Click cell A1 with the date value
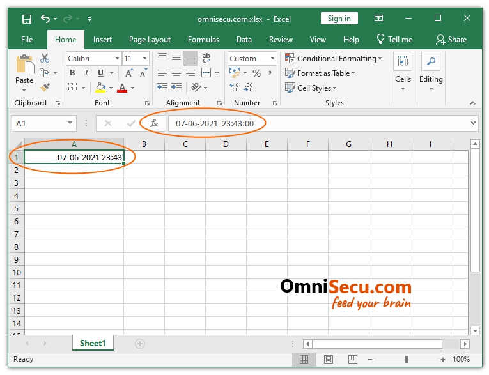Screen dimensions: 489x375 74,157
